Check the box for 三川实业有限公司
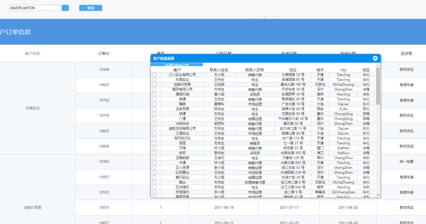This screenshot has width=426, height=224. click(154, 75)
